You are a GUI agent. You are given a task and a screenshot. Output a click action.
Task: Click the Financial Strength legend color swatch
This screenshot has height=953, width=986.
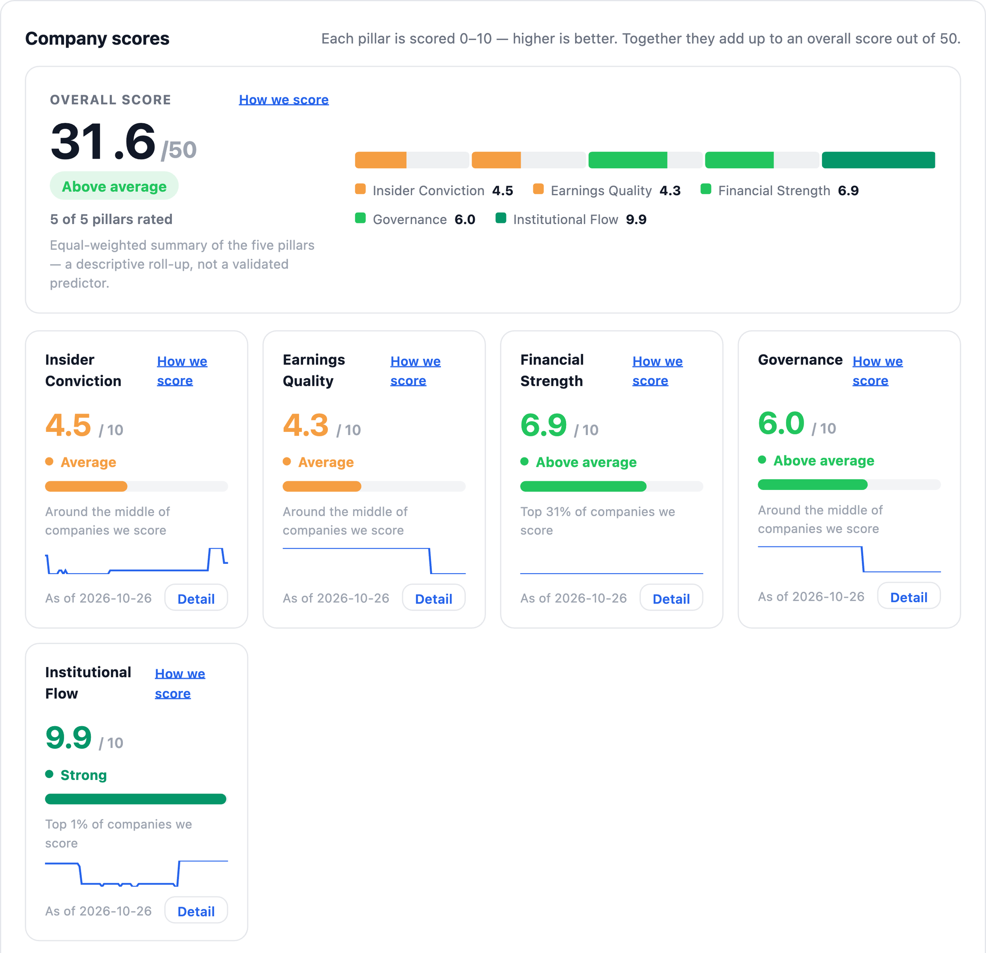coord(706,189)
